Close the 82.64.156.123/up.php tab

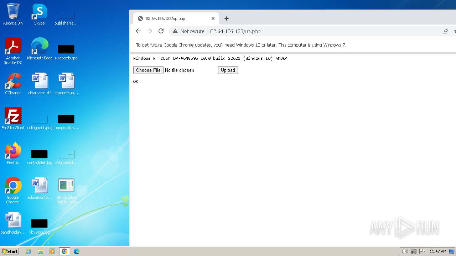coord(213,18)
